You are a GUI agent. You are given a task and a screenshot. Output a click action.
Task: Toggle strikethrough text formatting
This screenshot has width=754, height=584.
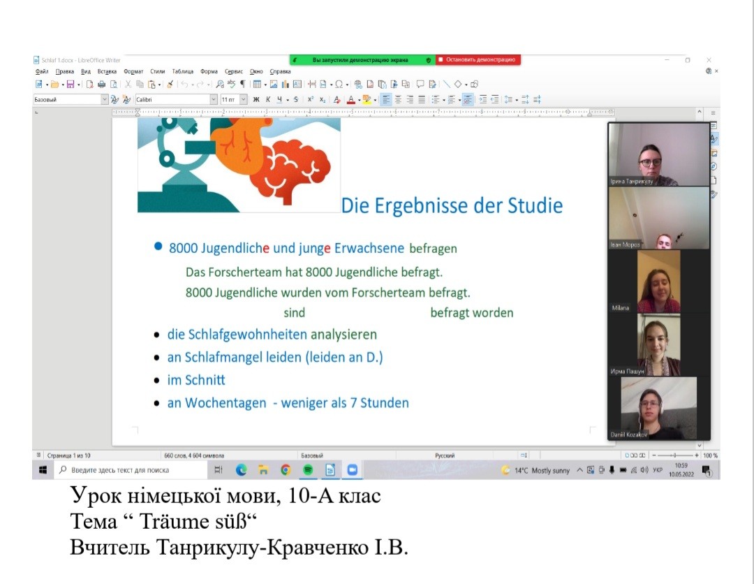click(296, 100)
